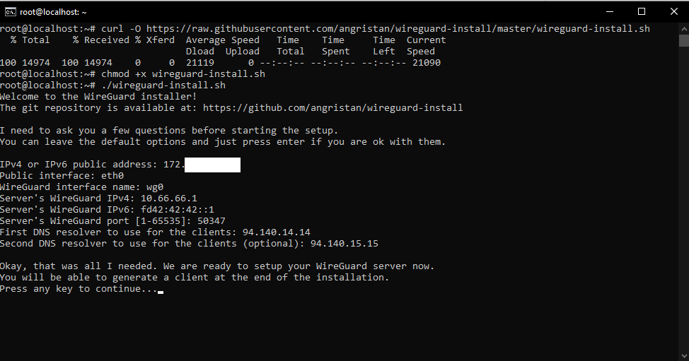Maximize the root@localhost terminal window

(642, 11)
